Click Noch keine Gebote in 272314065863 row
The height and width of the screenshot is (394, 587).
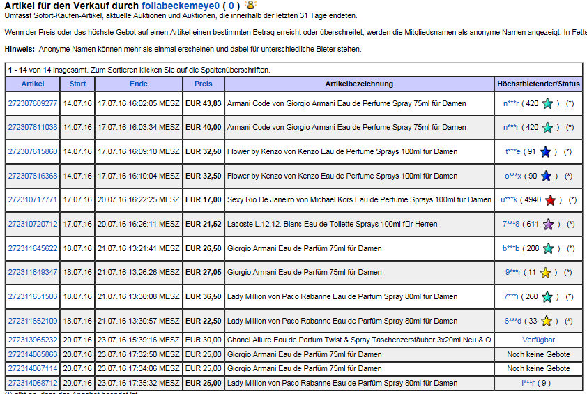(538, 354)
